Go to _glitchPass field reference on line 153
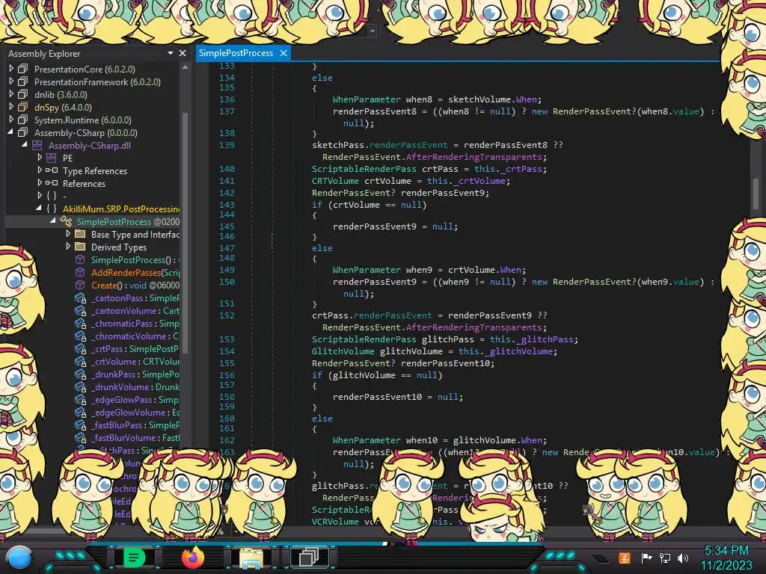766x574 pixels. [545, 339]
